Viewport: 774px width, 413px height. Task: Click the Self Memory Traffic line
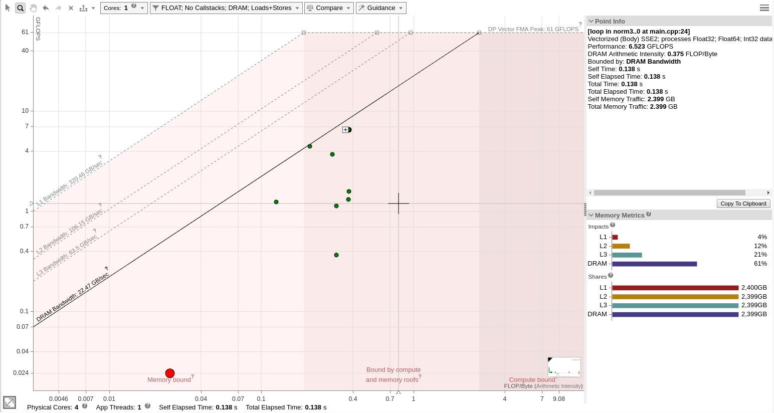coord(632,99)
